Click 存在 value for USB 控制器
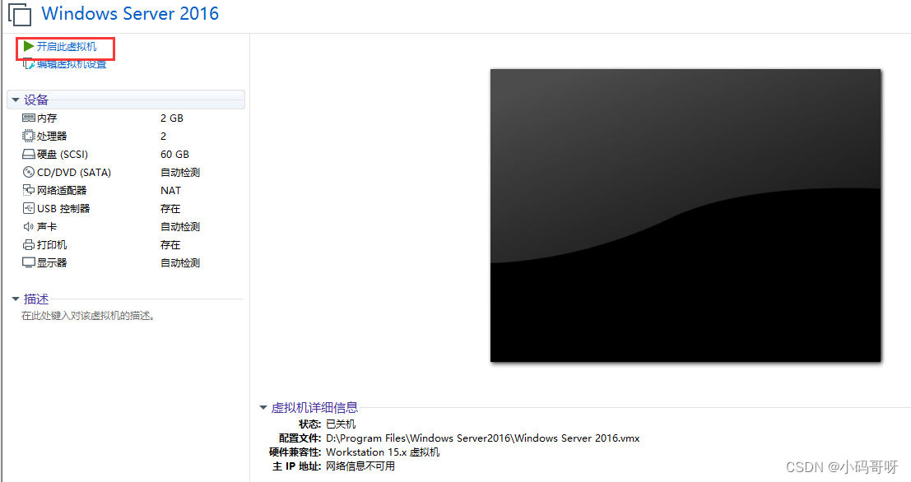This screenshot has width=911, height=482. 170,208
